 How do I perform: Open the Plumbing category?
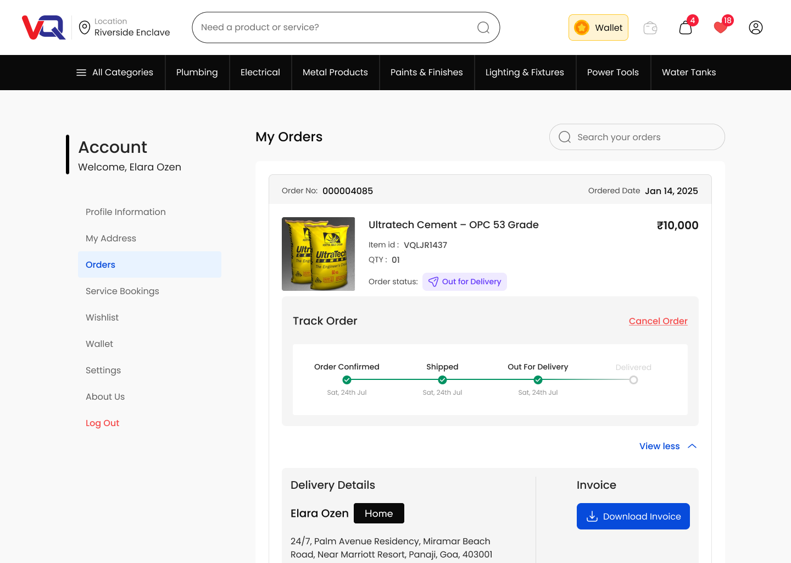point(197,73)
